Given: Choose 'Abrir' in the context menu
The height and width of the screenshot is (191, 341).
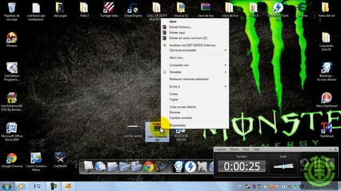Looking at the screenshot, I should point(194,21).
